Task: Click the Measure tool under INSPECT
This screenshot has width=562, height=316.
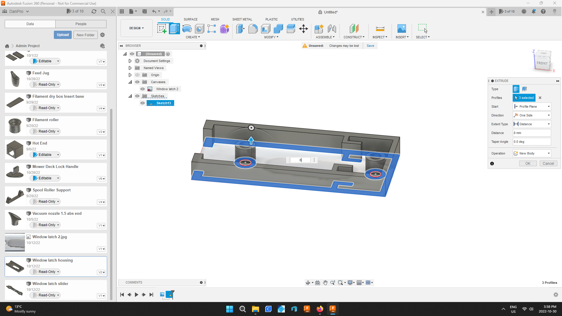Action: coord(380,29)
